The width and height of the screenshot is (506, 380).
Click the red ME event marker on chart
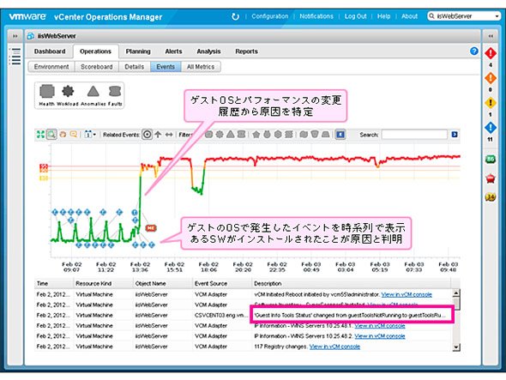151,228
